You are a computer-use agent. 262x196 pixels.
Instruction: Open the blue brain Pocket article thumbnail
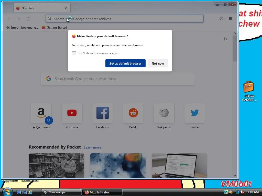click(118, 165)
